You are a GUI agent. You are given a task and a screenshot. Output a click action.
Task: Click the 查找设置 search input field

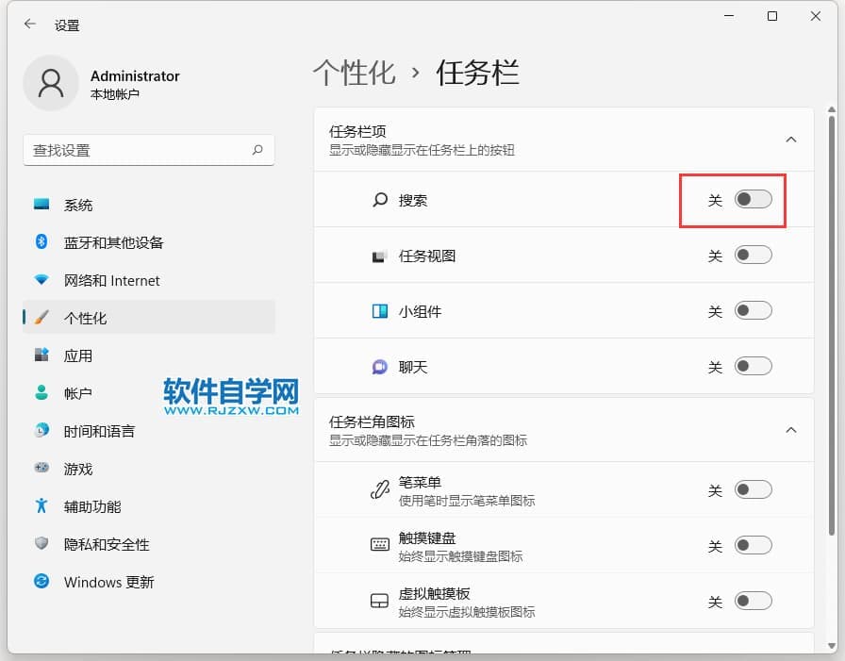coord(137,150)
